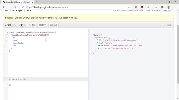Click the GraphiQL title label
Viewport: 179px width, 100px height.
10,25
